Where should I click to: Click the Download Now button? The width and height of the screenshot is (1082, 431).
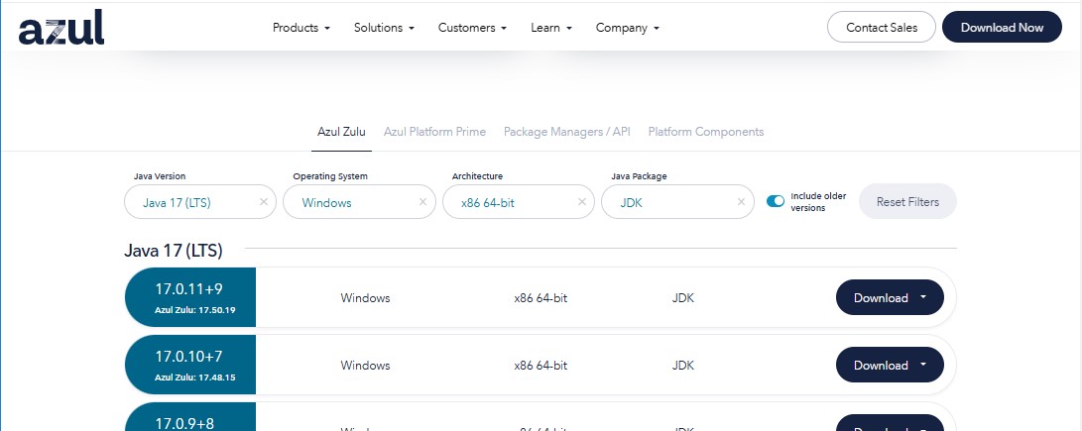tap(1002, 27)
